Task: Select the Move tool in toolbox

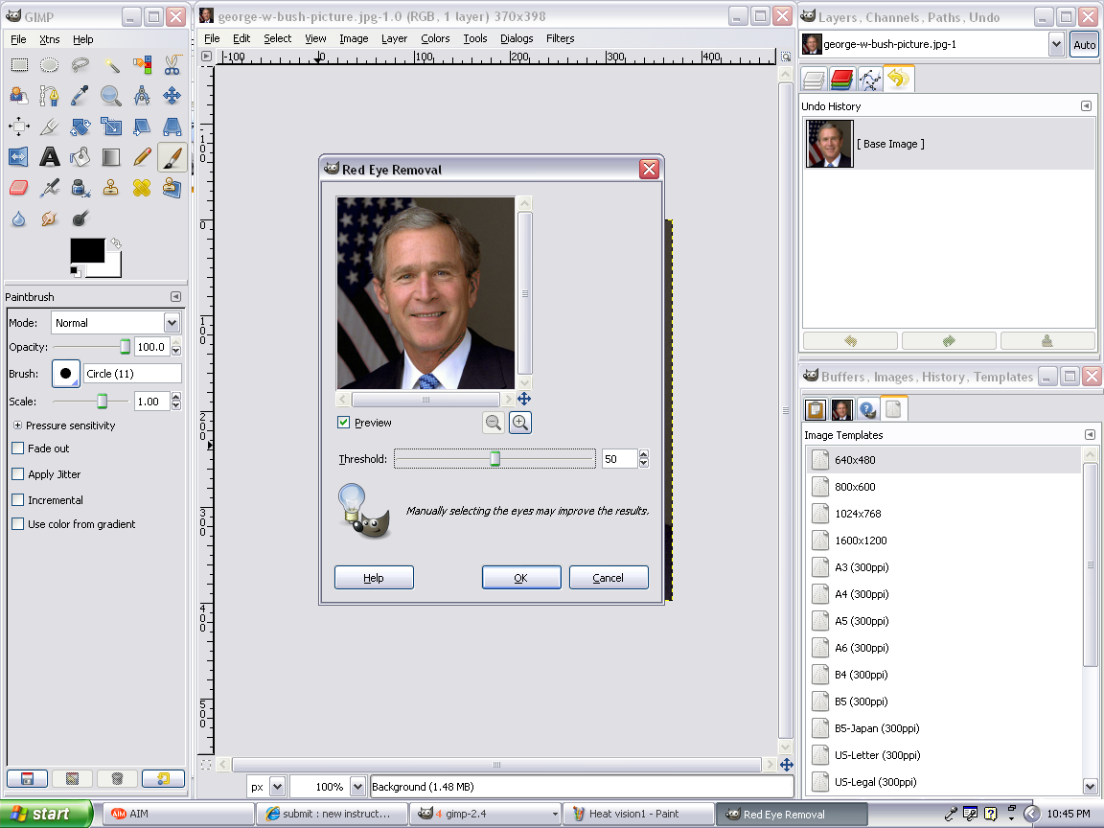Action: pyautogui.click(x=172, y=96)
